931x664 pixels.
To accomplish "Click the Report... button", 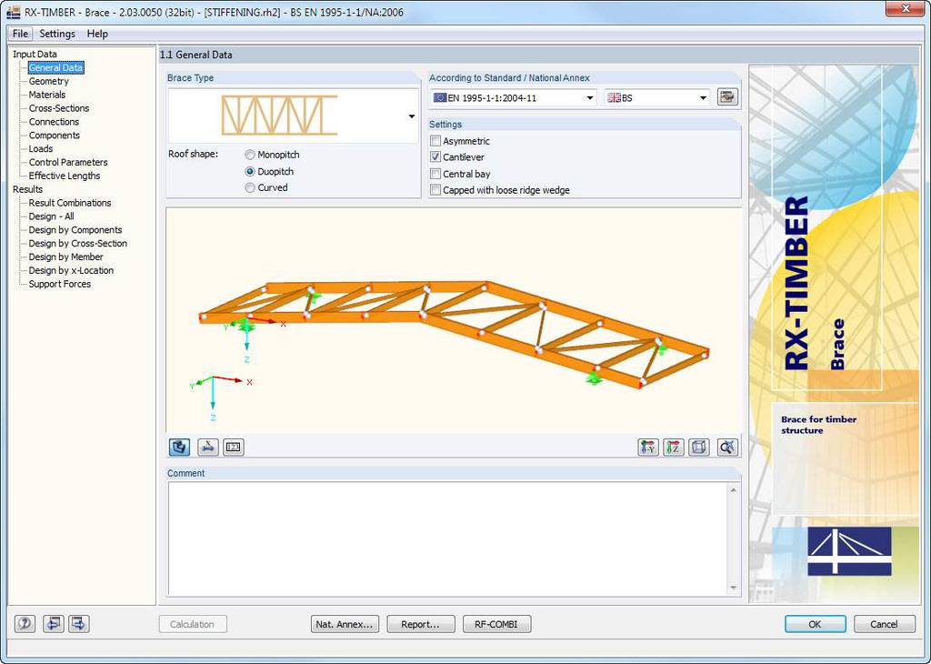I will click(420, 624).
